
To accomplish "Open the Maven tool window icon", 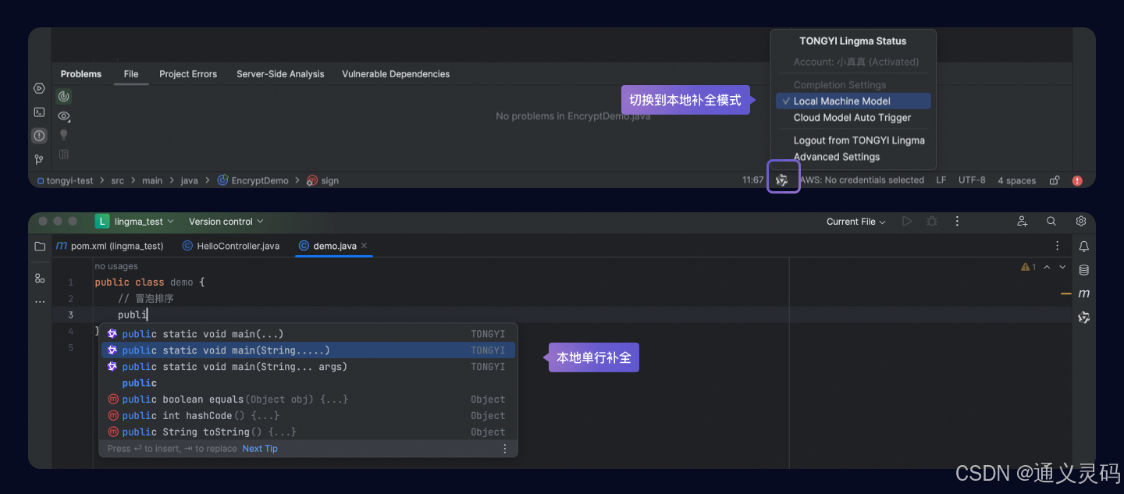I will [x=1084, y=293].
